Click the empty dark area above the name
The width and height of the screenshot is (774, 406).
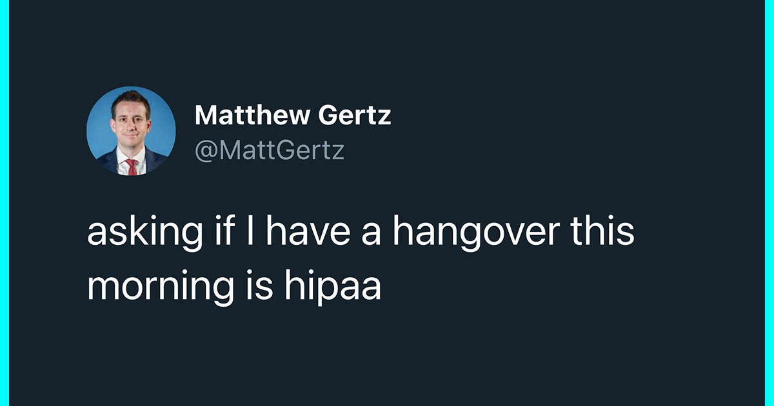coord(387,45)
